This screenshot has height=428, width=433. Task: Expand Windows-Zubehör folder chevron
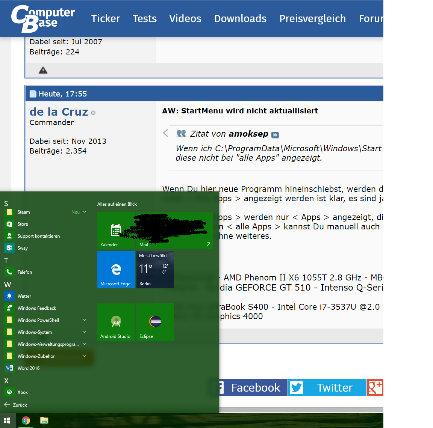pyautogui.click(x=85, y=356)
